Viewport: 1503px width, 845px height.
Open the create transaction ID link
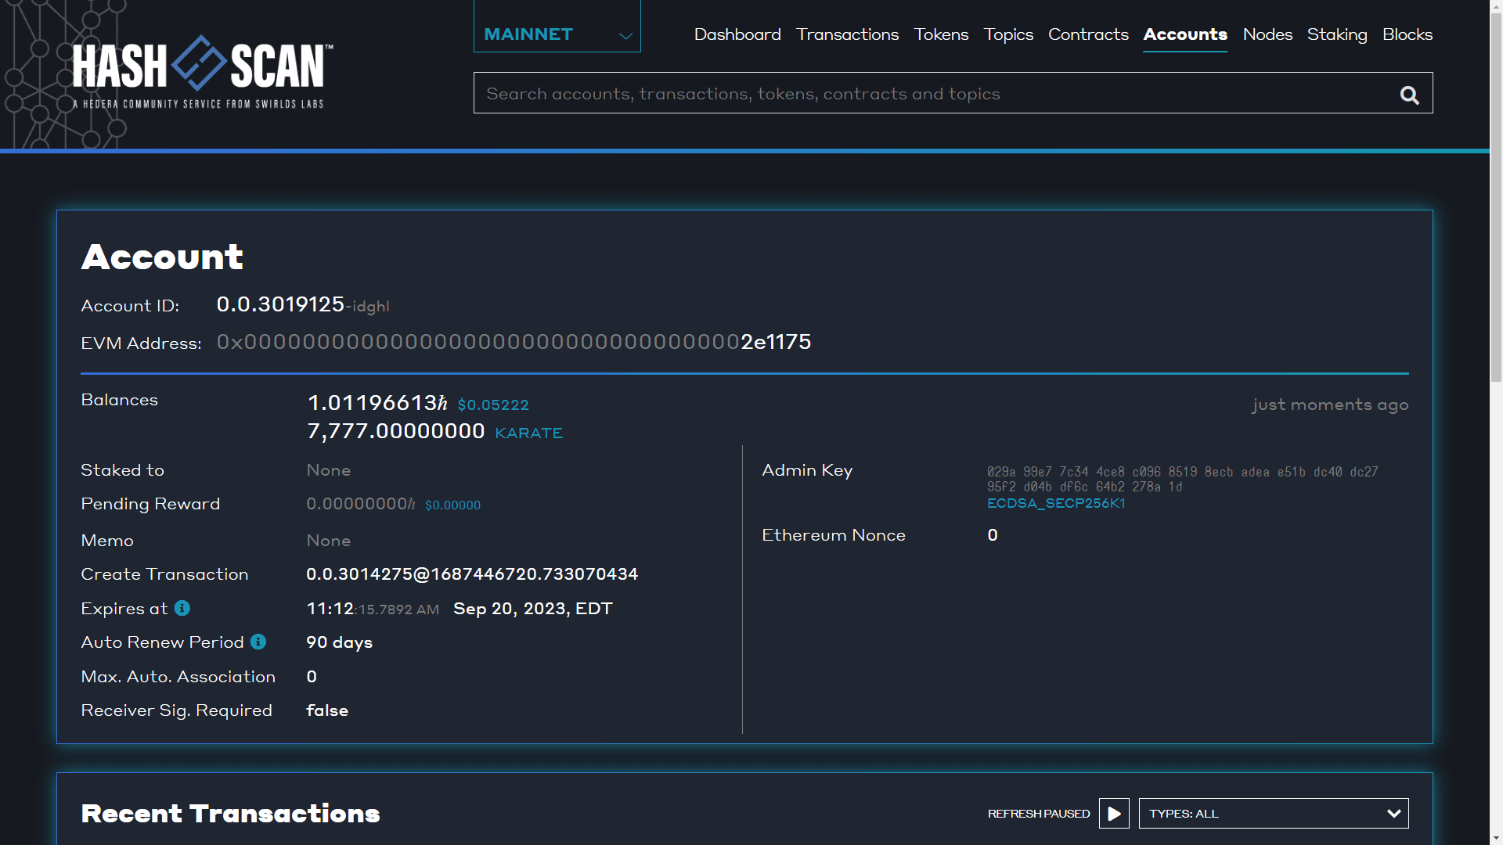471,574
